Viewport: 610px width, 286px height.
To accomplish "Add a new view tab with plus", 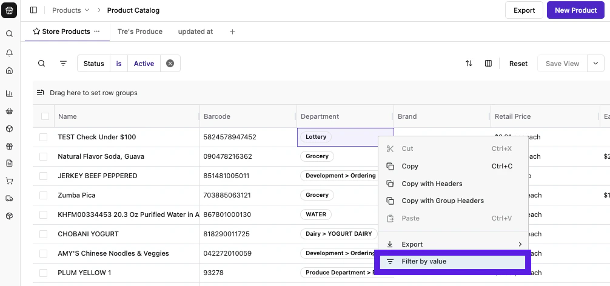I will point(232,32).
